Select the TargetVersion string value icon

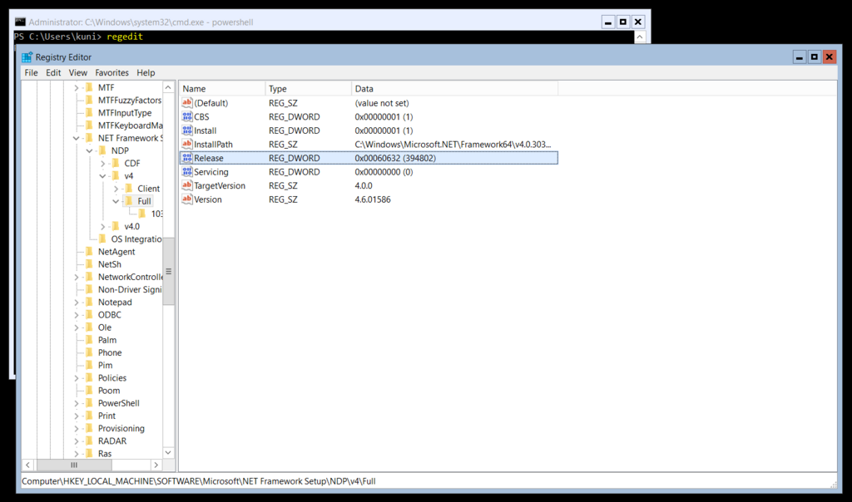coord(187,185)
